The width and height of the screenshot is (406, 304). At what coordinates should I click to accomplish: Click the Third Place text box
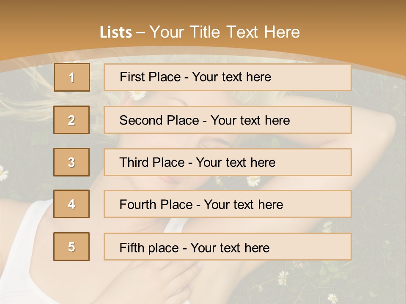point(228,162)
